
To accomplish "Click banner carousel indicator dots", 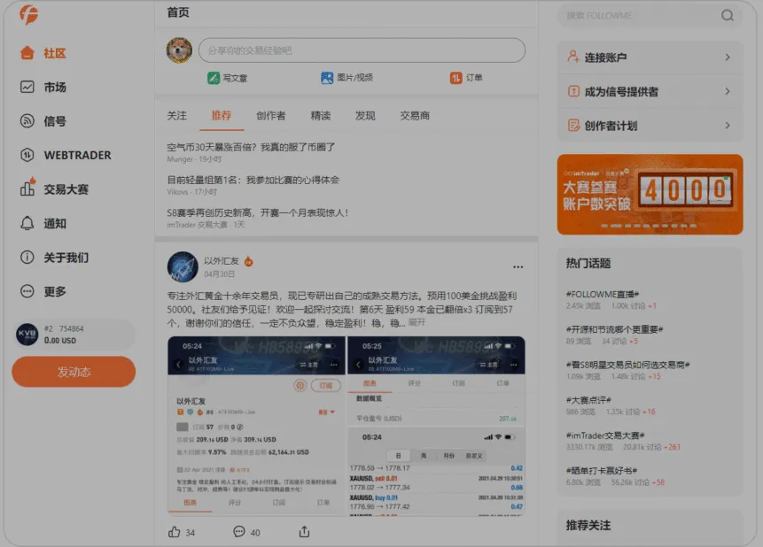I will (649, 226).
